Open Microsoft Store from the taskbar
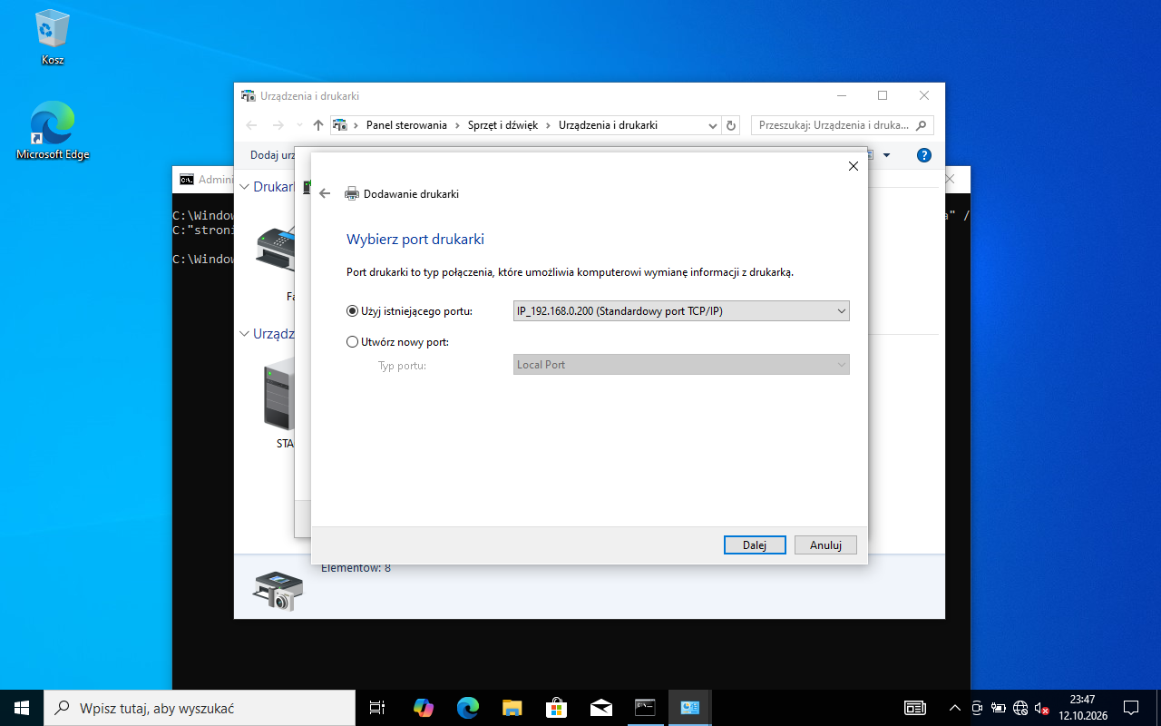Viewport: 1161px width, 726px height. click(x=556, y=708)
